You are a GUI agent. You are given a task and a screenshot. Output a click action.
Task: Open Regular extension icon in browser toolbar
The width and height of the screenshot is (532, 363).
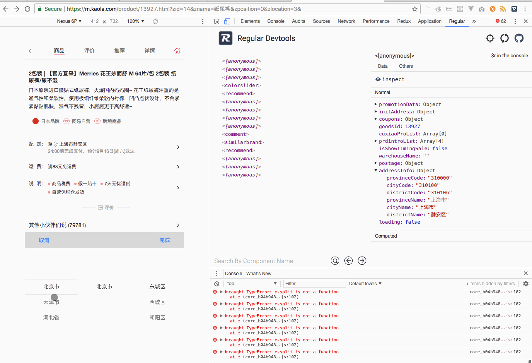pos(514,9)
